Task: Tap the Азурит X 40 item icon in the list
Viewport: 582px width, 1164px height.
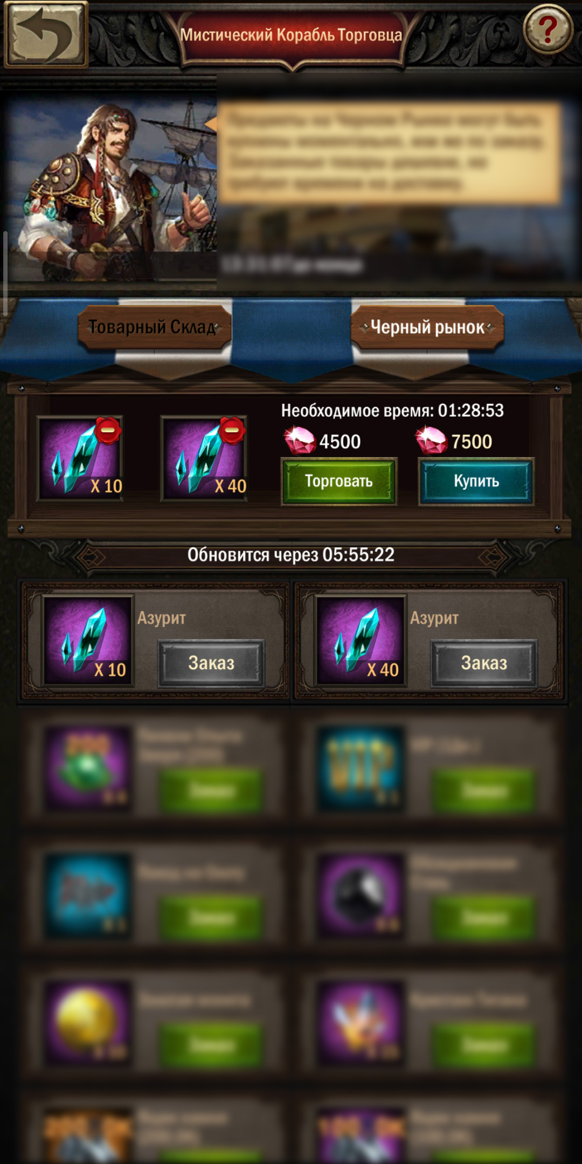Action: click(x=361, y=640)
